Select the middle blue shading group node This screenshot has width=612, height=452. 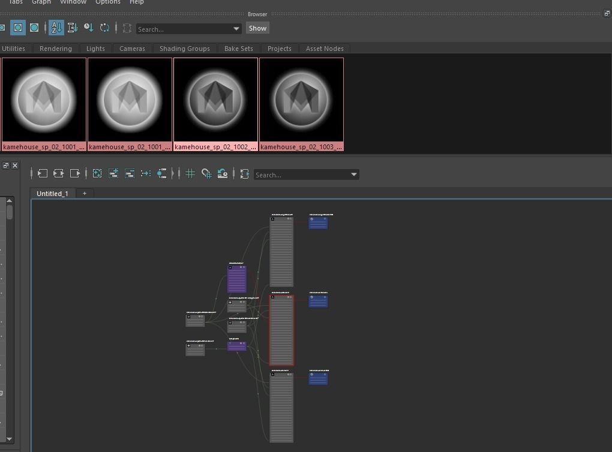(318, 301)
